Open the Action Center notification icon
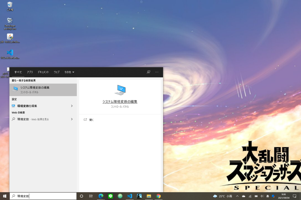This screenshot has height=200, width=301. (295, 196)
